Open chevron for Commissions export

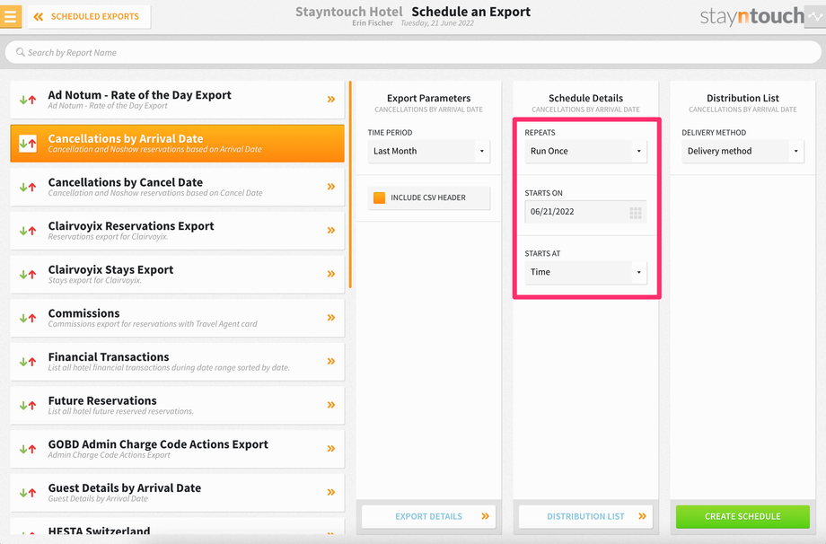[x=330, y=318]
